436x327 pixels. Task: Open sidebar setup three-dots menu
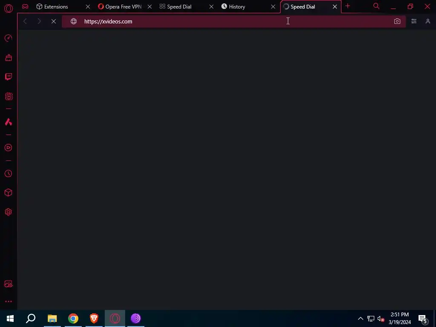pyautogui.click(x=9, y=301)
